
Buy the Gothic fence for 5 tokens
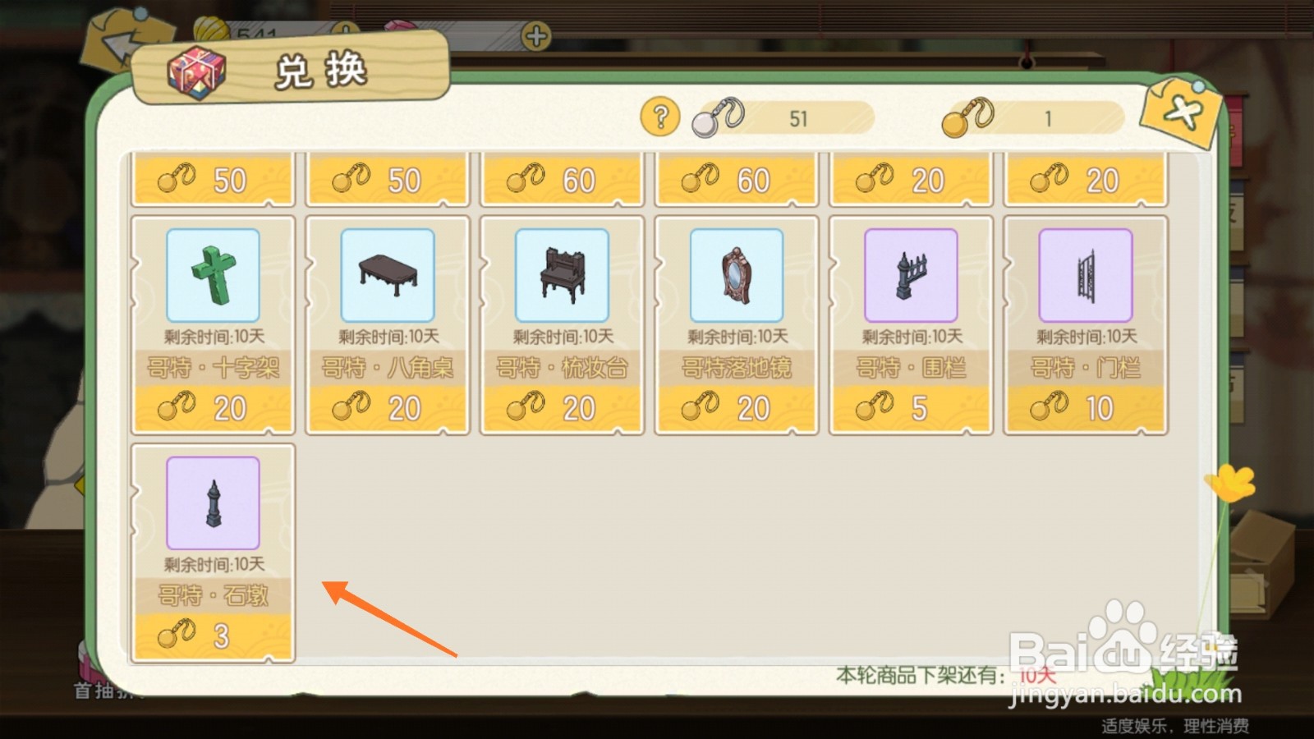tap(911, 408)
